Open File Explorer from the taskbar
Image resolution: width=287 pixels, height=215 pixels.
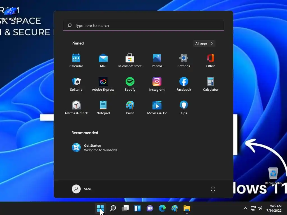(x=187, y=208)
